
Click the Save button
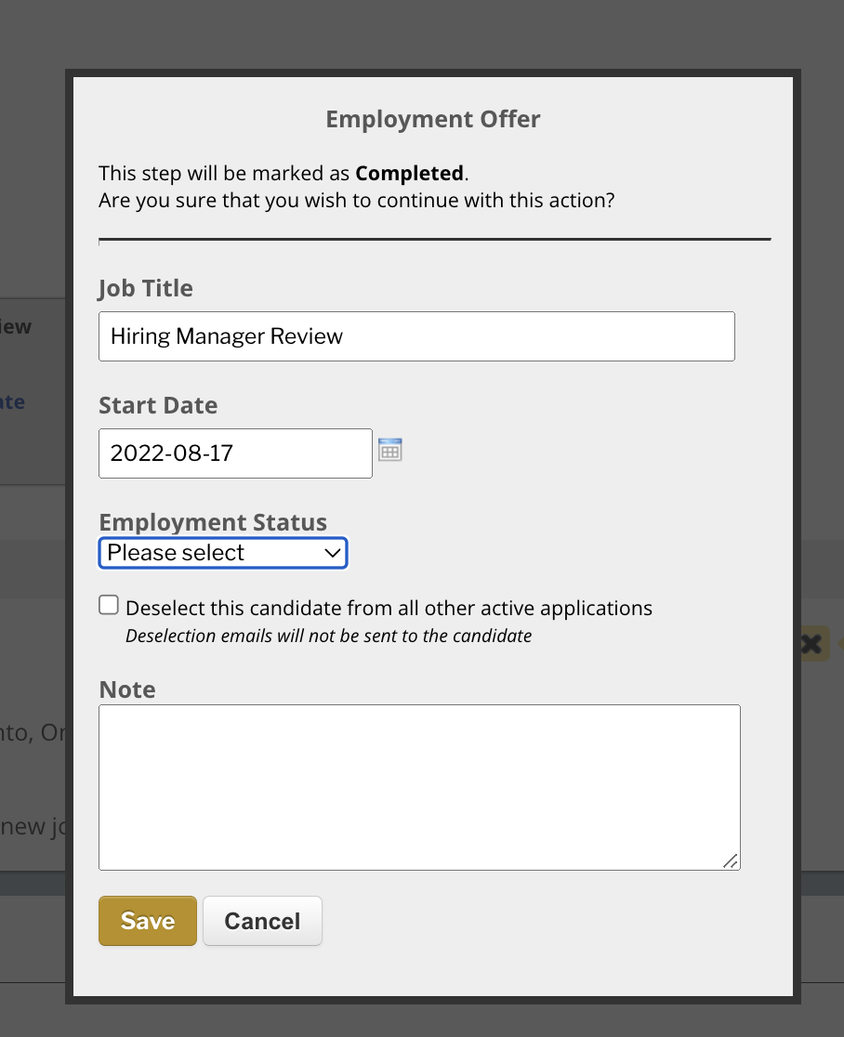click(x=148, y=921)
